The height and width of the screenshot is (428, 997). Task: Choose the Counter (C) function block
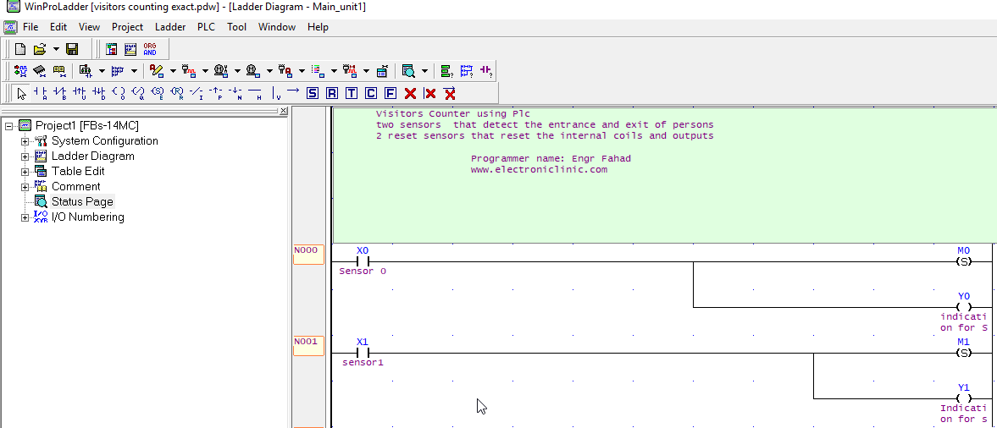coord(371,93)
